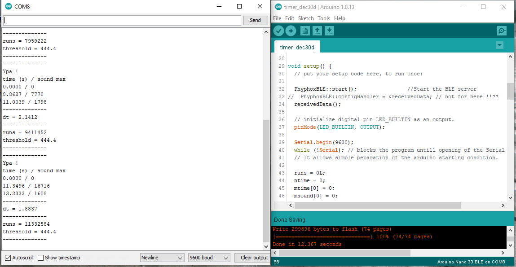Open the Tools menu
516x267 pixels.
323,18
